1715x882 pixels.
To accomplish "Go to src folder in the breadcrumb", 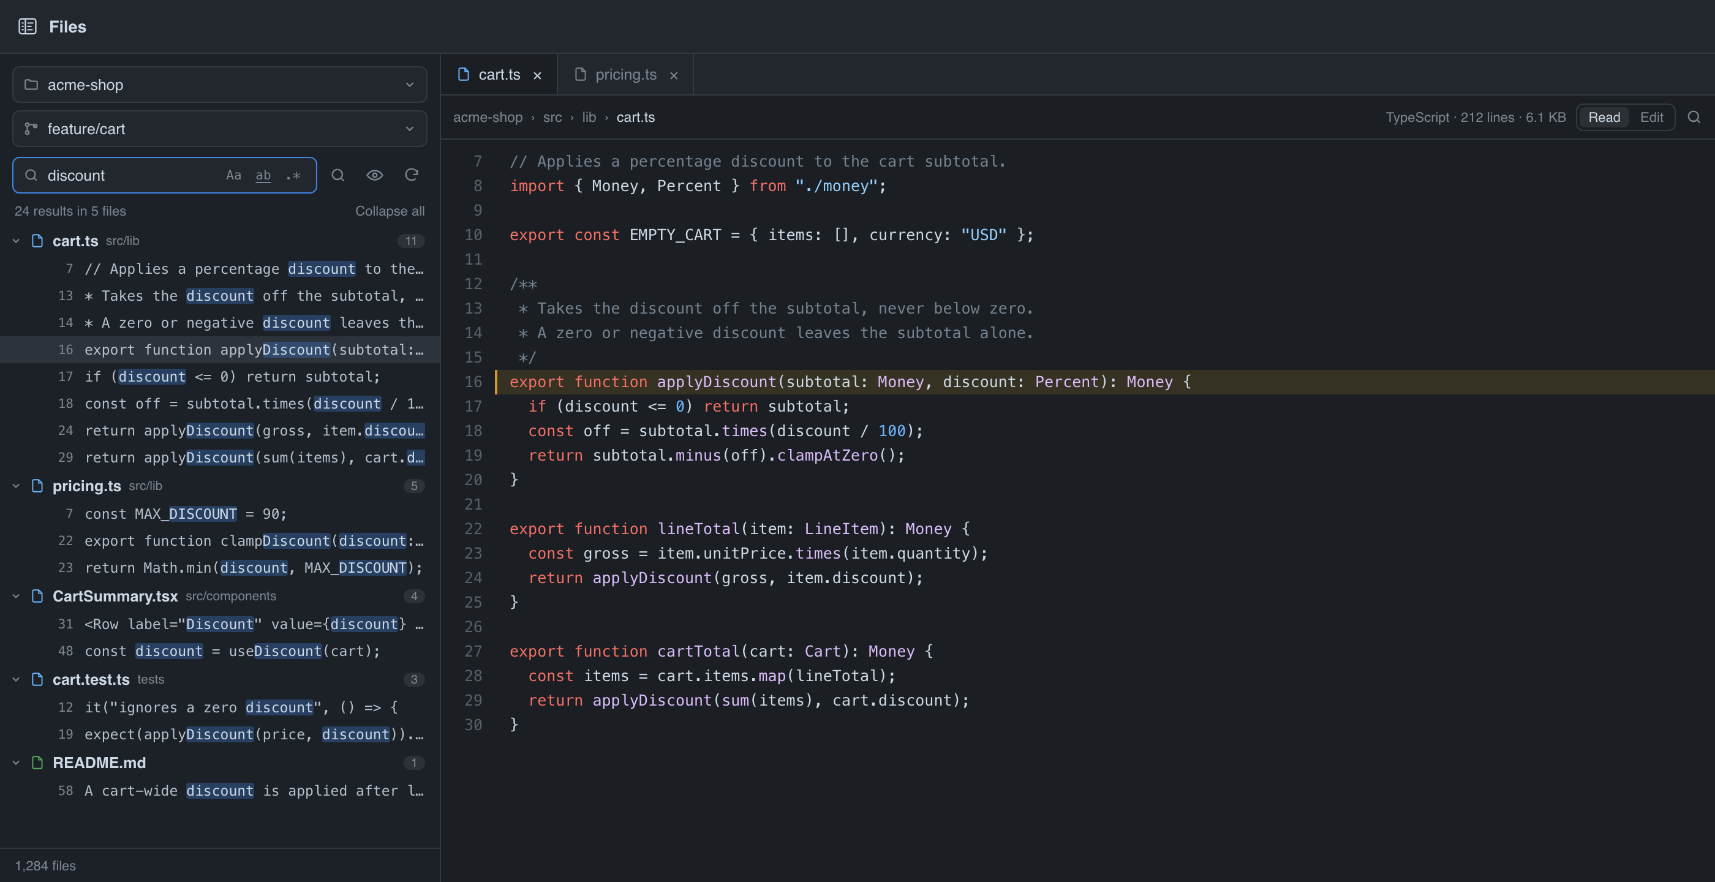I will click(552, 117).
